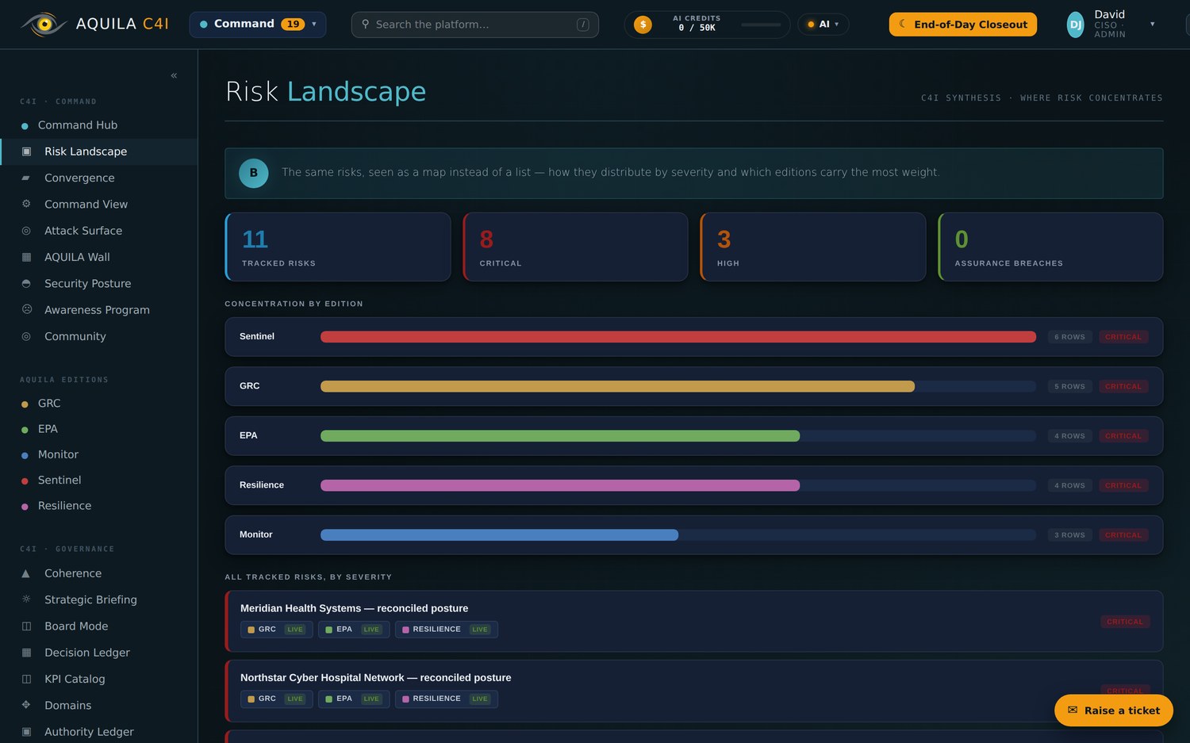This screenshot has height=743, width=1190.
Task: Click the KPI Catalog icon
Action: (26, 679)
